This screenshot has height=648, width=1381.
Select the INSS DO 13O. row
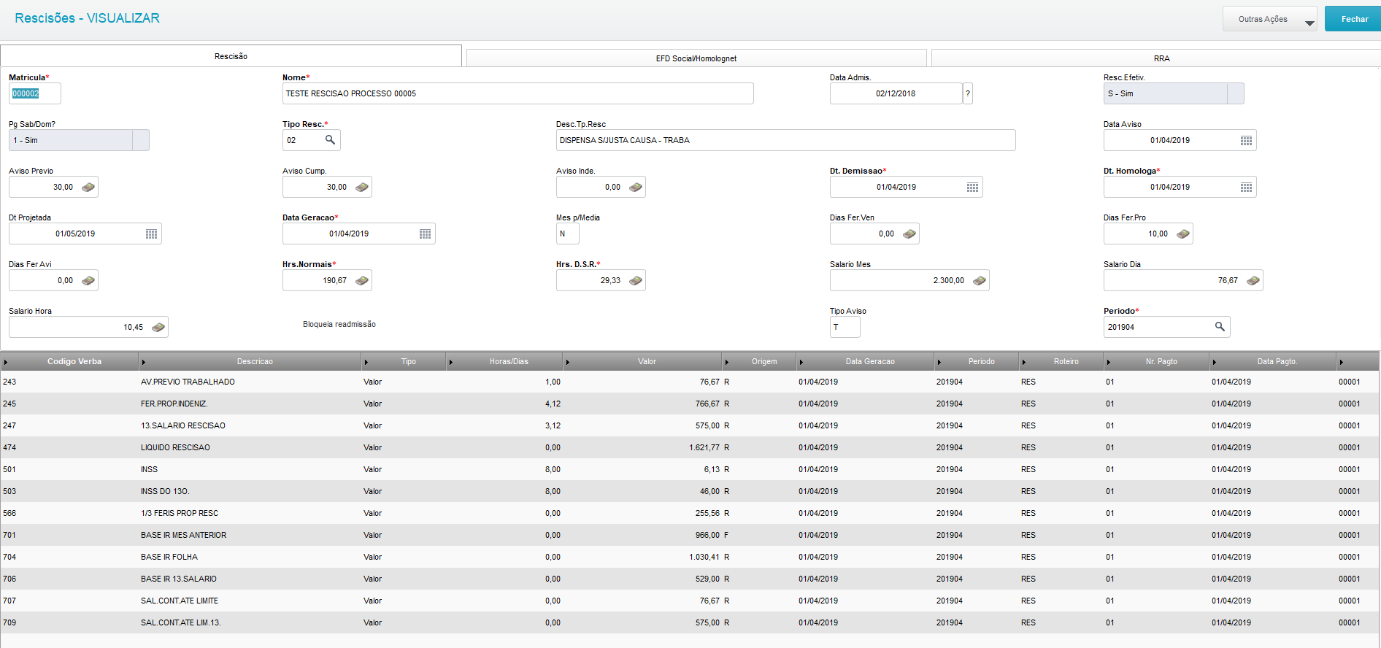click(690, 491)
